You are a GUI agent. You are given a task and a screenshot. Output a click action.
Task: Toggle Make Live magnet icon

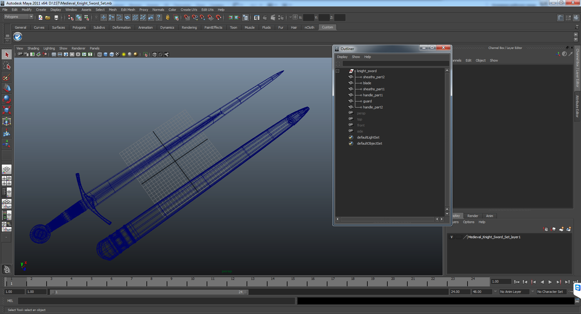pos(218,18)
